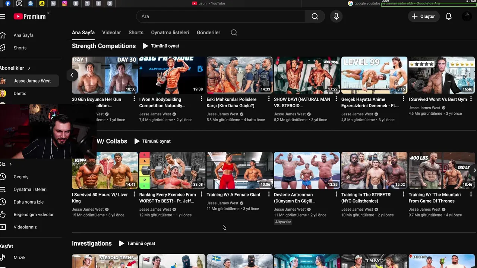Expand the Abonelikler subscriptions section
Screen dimensions: 477x268
(x=16, y=68)
